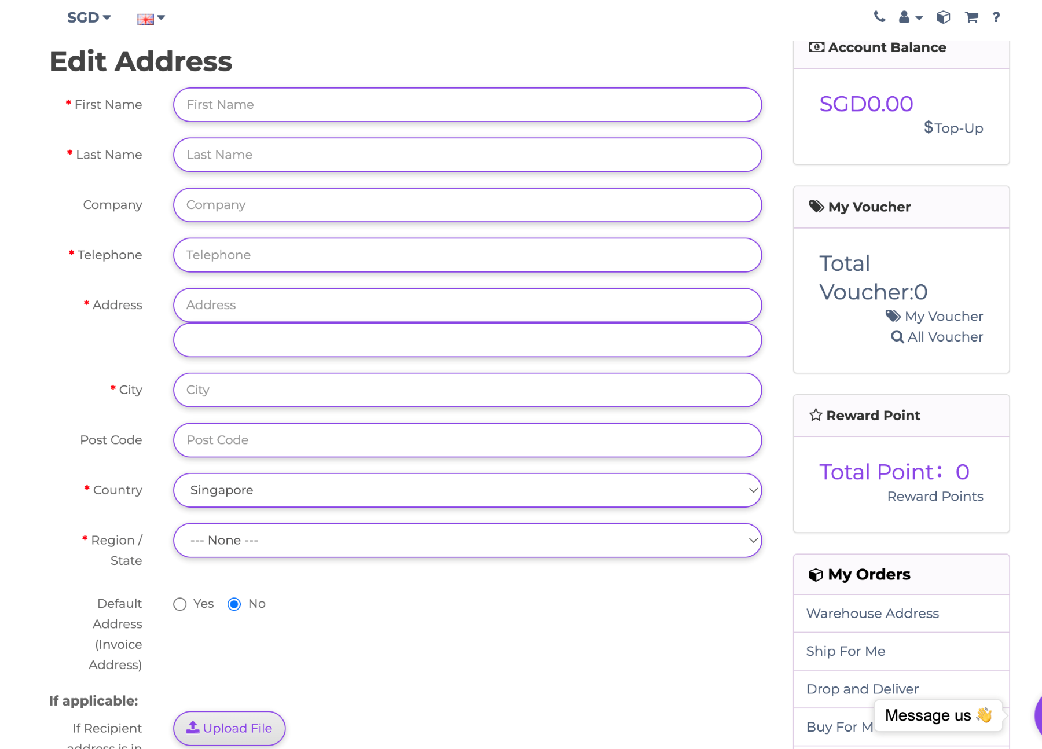Select No for default address
Image resolution: width=1042 pixels, height=749 pixels.
[x=234, y=604]
